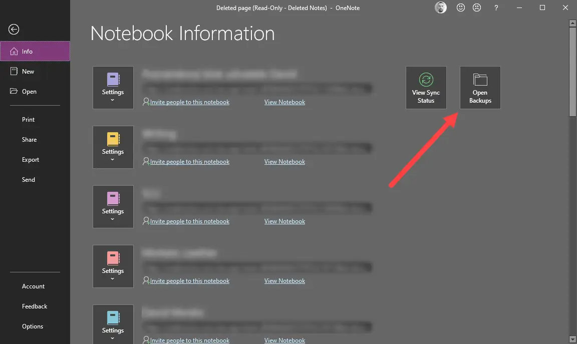The height and width of the screenshot is (344, 577).
Task: Open Feedback page
Action: tap(35, 306)
